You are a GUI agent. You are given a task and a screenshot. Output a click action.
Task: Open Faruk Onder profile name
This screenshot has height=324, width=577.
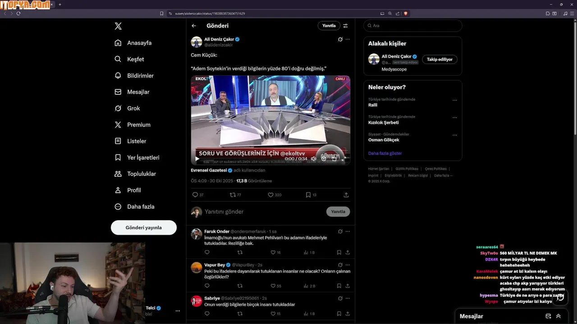[217, 231]
